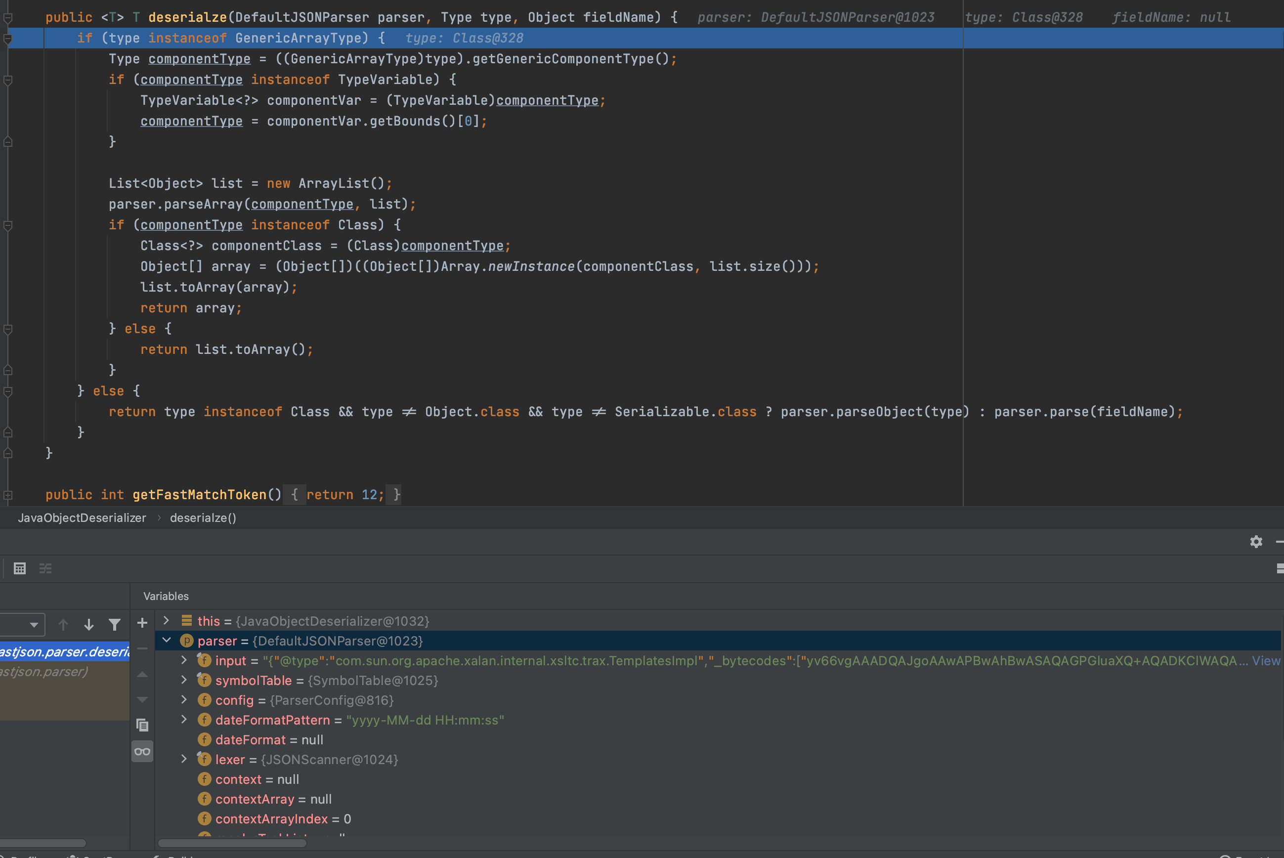Click the 'getGenericComponentType()' call in code
The image size is (1284, 858).
point(571,59)
